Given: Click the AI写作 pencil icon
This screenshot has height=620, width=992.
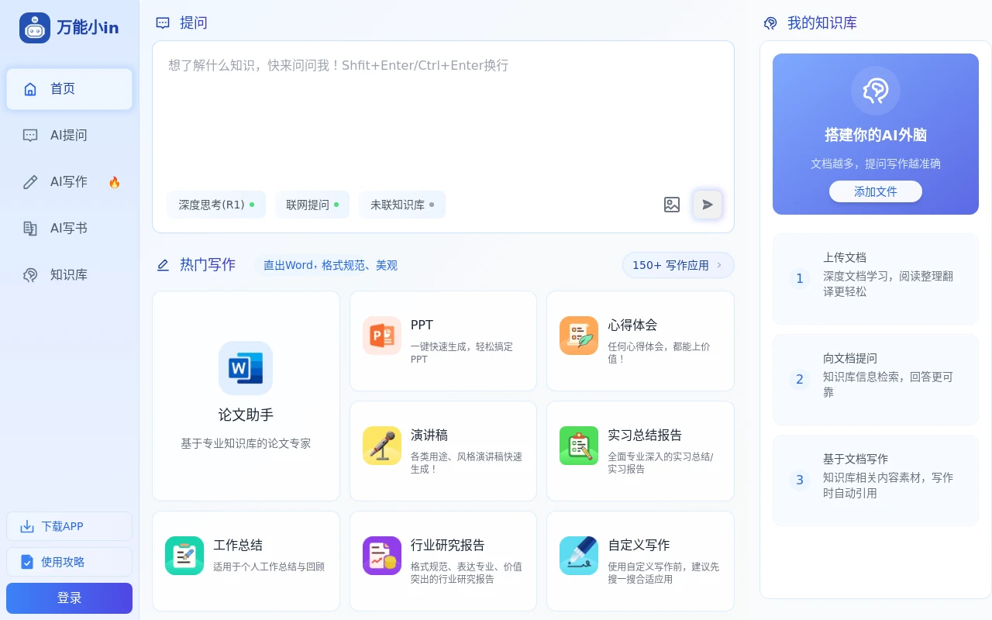Looking at the screenshot, I should [30, 181].
